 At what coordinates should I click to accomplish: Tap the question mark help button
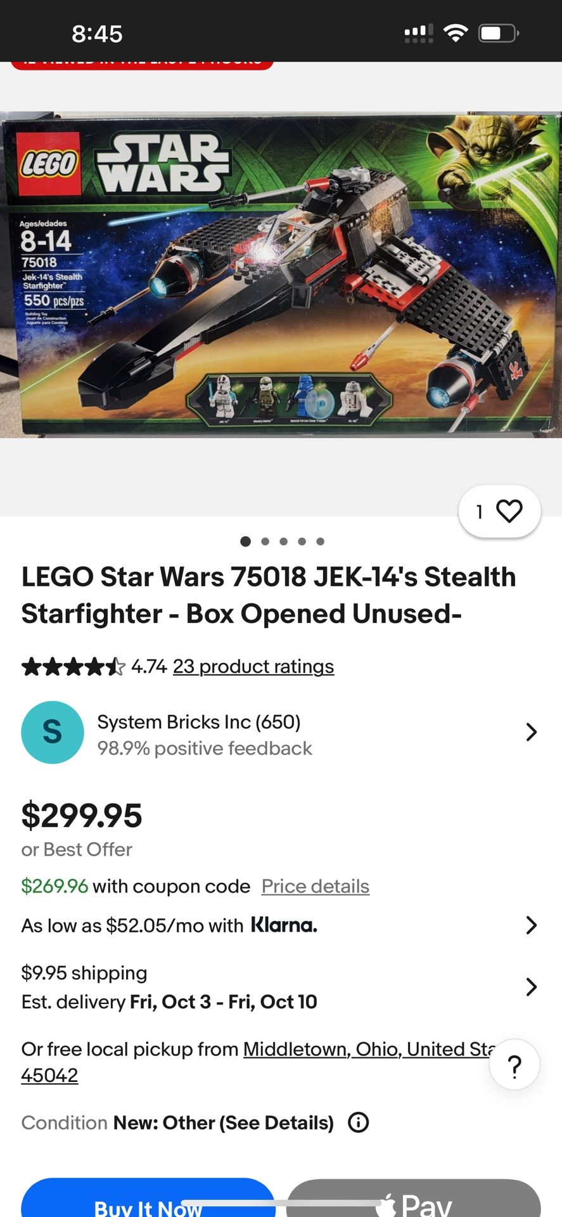[514, 1066]
